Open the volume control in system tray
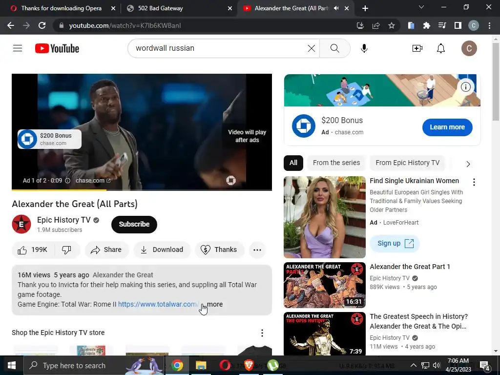 437,365
